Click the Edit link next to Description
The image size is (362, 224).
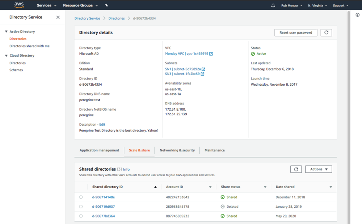click(102, 125)
